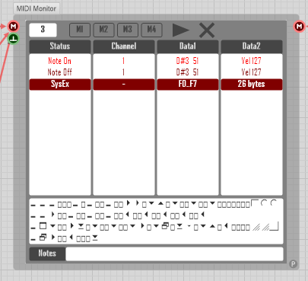The height and width of the screenshot is (281, 308).
Task: Click the red MIDI output connector
Action: coord(299,27)
